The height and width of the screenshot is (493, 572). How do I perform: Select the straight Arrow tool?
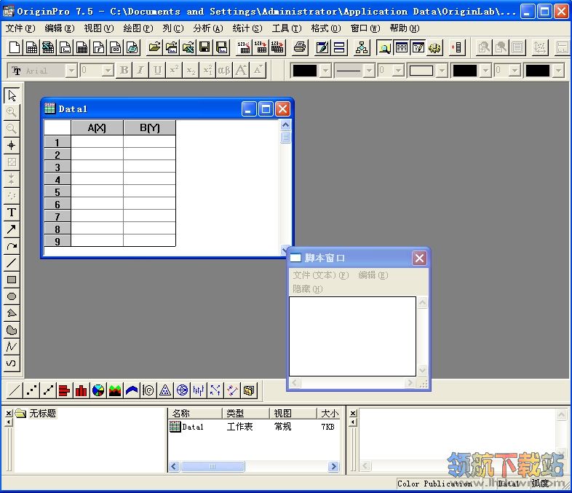click(x=12, y=229)
